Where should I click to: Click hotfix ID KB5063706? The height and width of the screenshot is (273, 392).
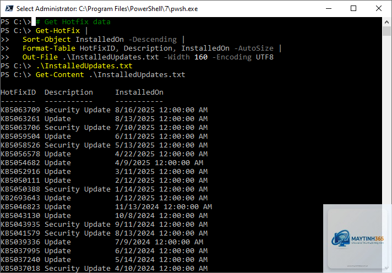[x=20, y=128]
